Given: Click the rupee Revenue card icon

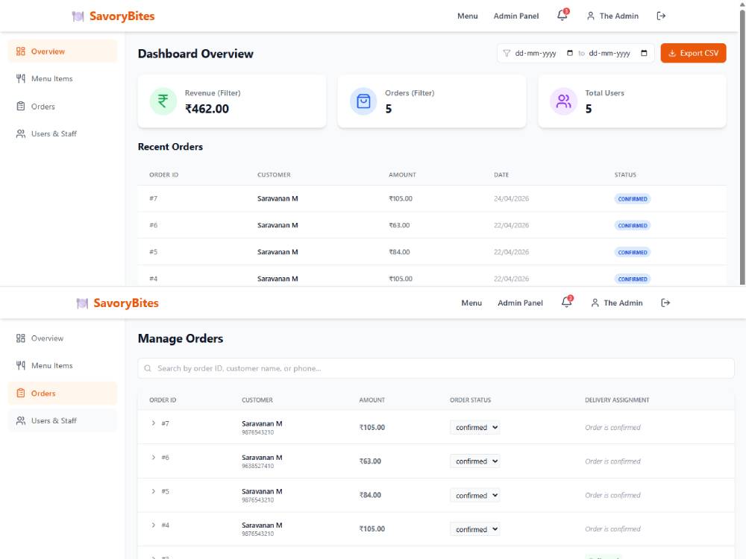Looking at the screenshot, I should coord(163,101).
